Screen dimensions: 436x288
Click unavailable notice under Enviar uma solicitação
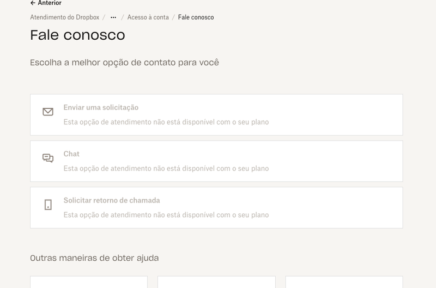[x=166, y=122]
